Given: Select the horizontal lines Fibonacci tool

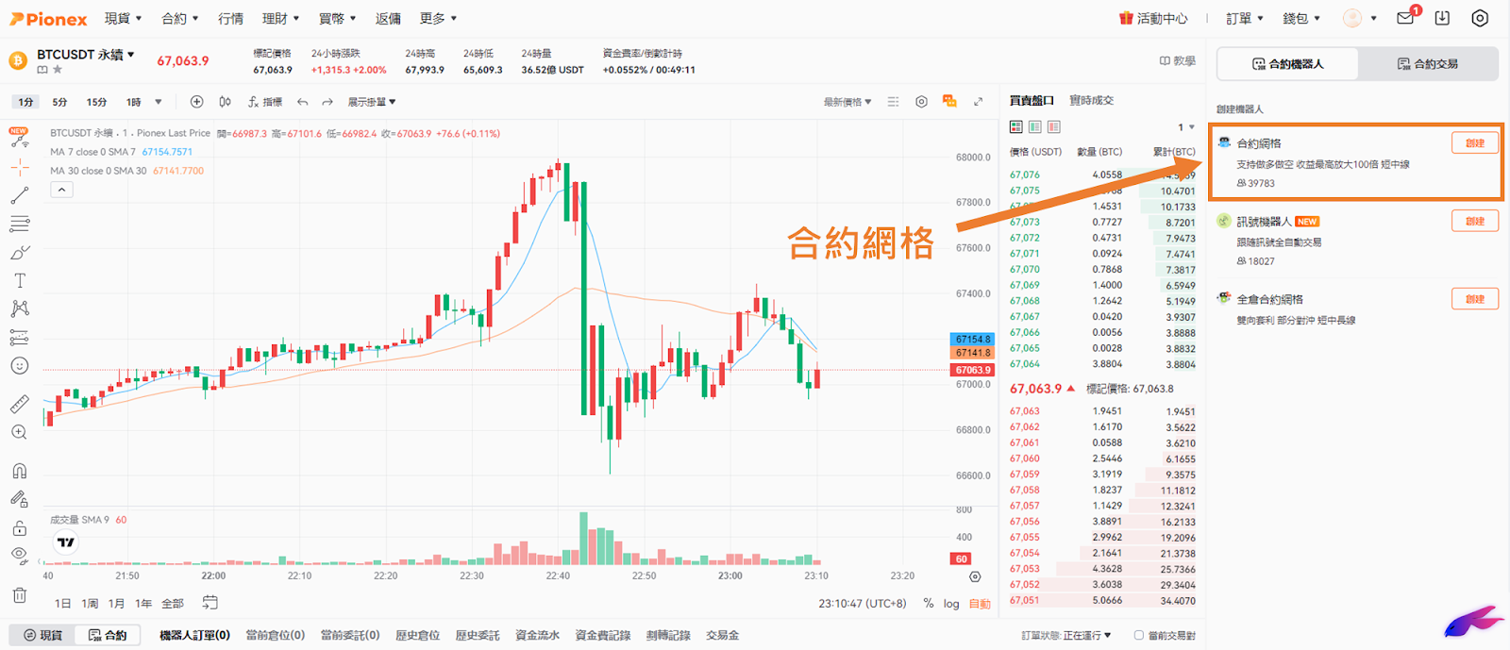Looking at the screenshot, I should (19, 224).
